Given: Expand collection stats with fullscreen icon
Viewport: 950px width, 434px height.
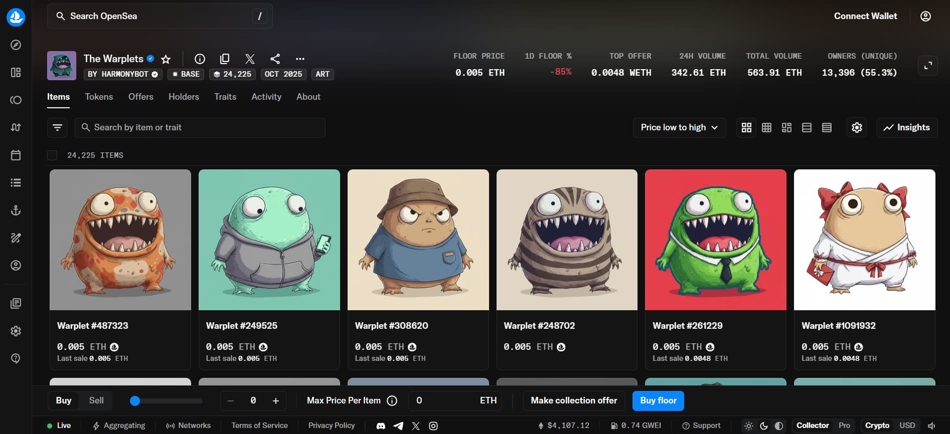Looking at the screenshot, I should (928, 66).
